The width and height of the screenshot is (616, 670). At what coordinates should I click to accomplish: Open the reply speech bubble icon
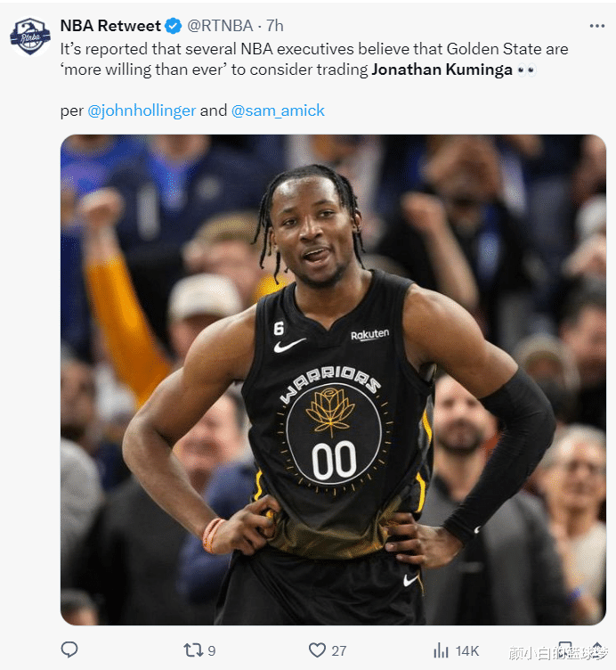pyautogui.click(x=69, y=650)
